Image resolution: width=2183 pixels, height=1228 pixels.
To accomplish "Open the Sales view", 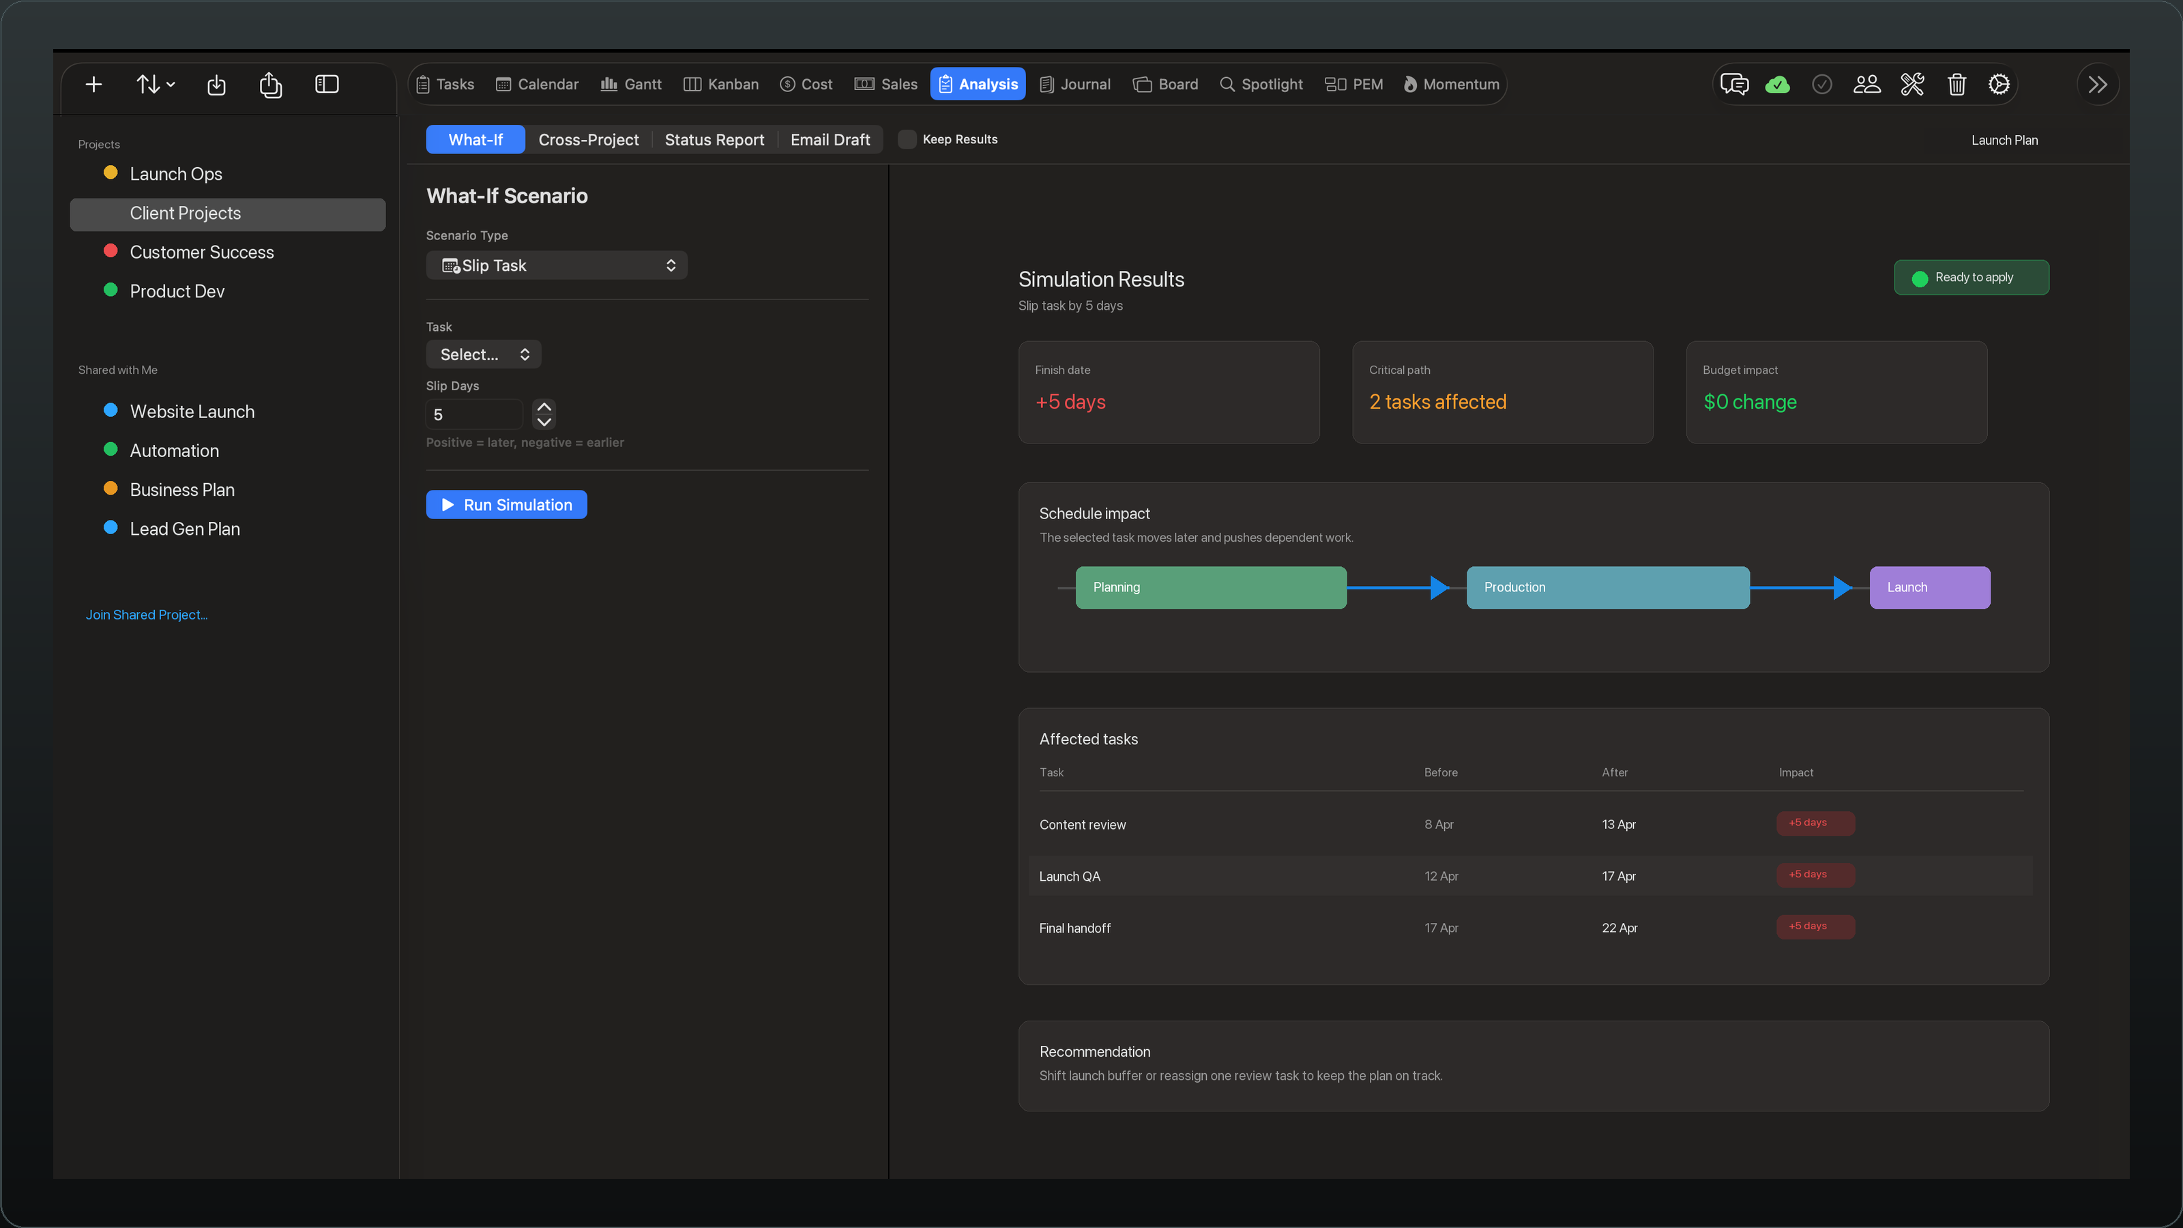I will (x=885, y=85).
